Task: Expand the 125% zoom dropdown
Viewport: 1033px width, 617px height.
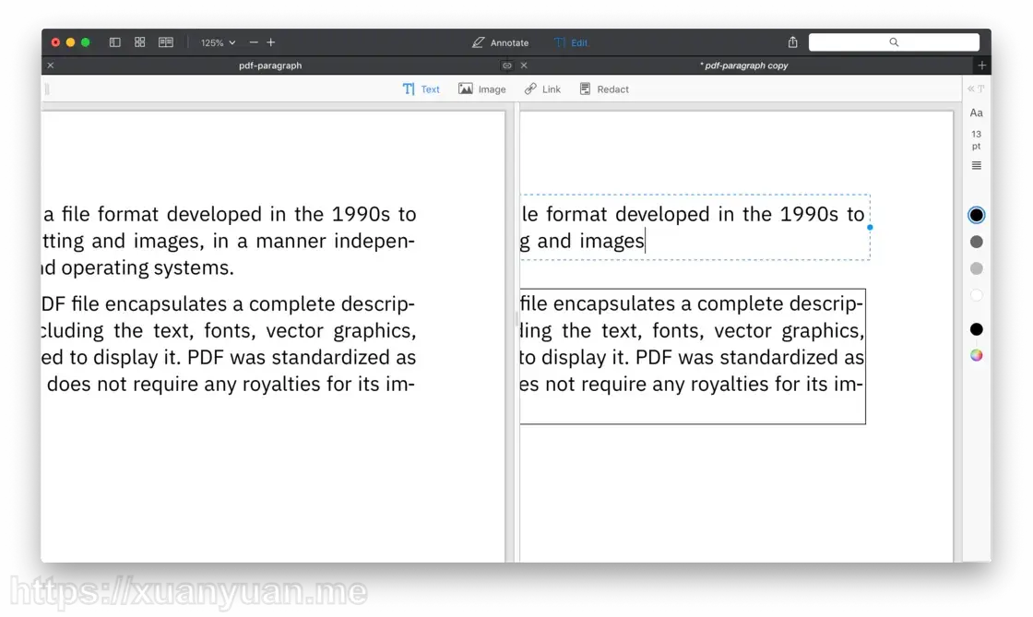Action: (218, 42)
